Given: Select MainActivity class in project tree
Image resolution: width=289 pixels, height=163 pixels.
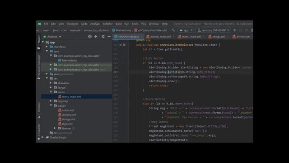Looking at the screenshot, I should (x=67, y=60).
